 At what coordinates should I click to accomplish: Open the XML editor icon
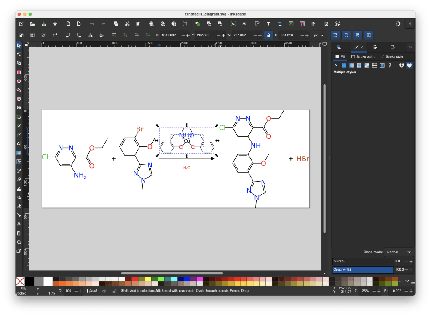pos(291,24)
